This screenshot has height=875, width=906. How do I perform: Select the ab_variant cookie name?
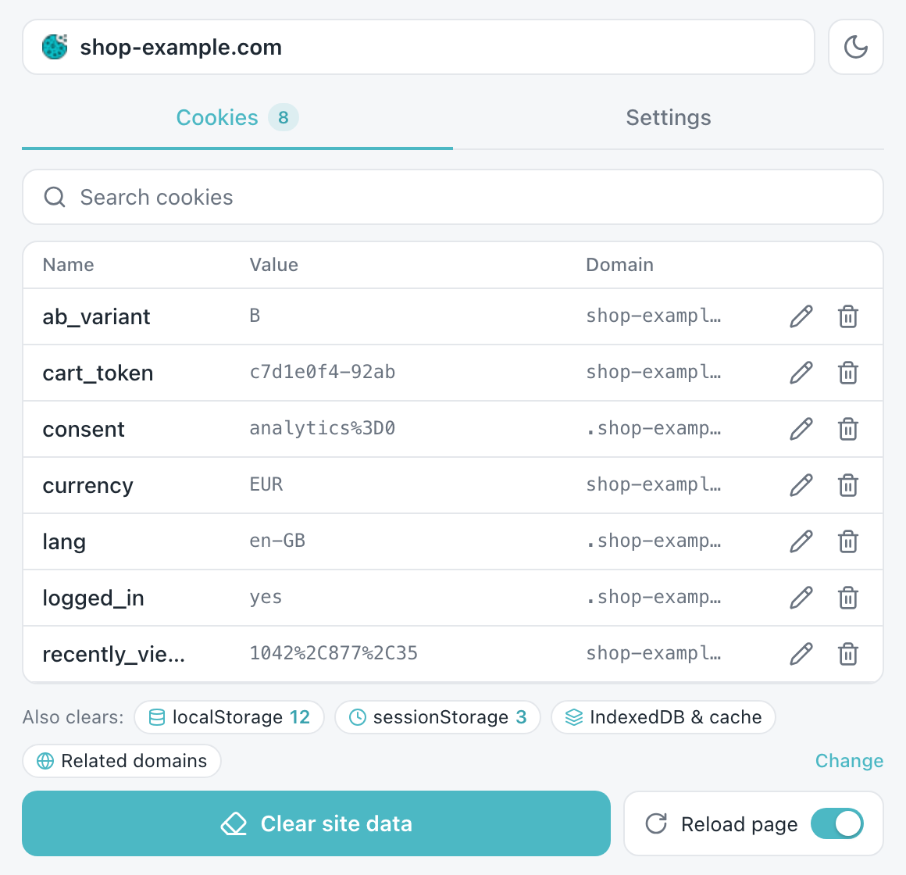pos(97,316)
